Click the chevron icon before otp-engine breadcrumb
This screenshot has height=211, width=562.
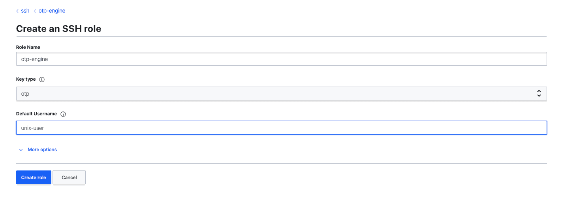click(35, 11)
